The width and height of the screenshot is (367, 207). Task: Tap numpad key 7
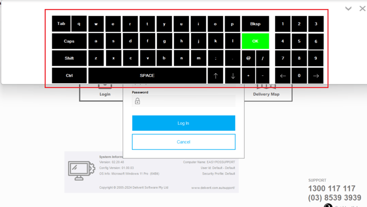click(x=283, y=58)
